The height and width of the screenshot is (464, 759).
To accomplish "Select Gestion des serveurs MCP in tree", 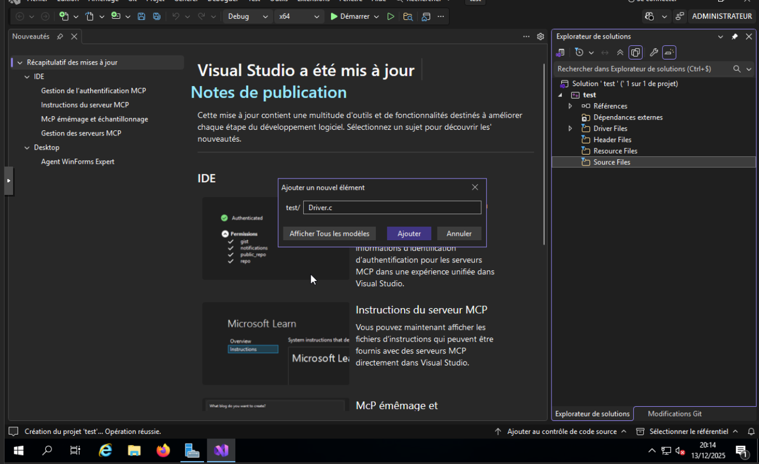I will (x=81, y=134).
